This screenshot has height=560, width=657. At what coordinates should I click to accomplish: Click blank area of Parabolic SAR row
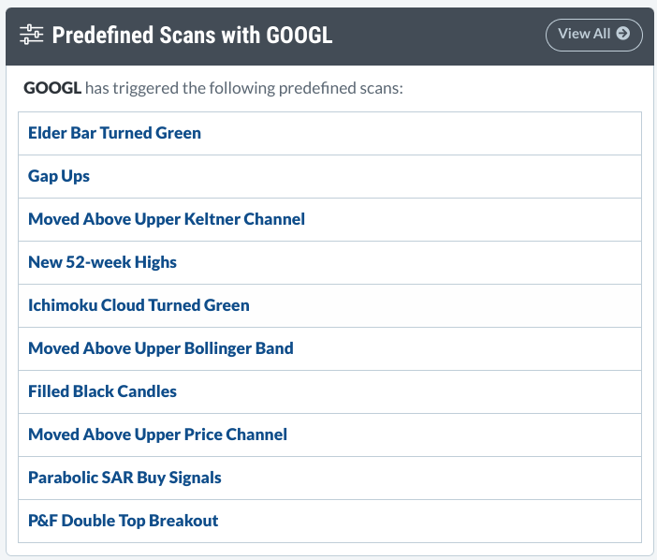(x=431, y=479)
